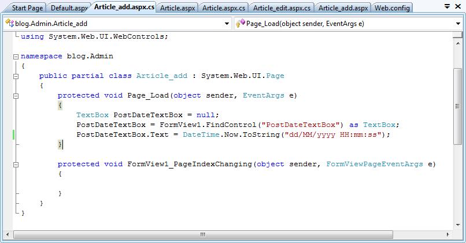Image resolution: width=466 pixels, height=243 pixels.
Task: Open the Article_add.aspx tab
Action: pyautogui.click(x=343, y=8)
